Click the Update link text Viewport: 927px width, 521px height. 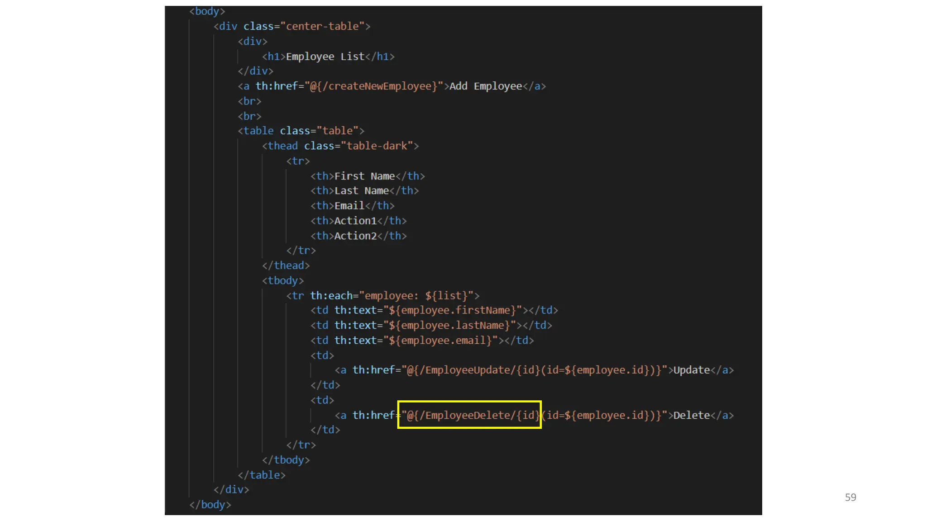pos(691,370)
